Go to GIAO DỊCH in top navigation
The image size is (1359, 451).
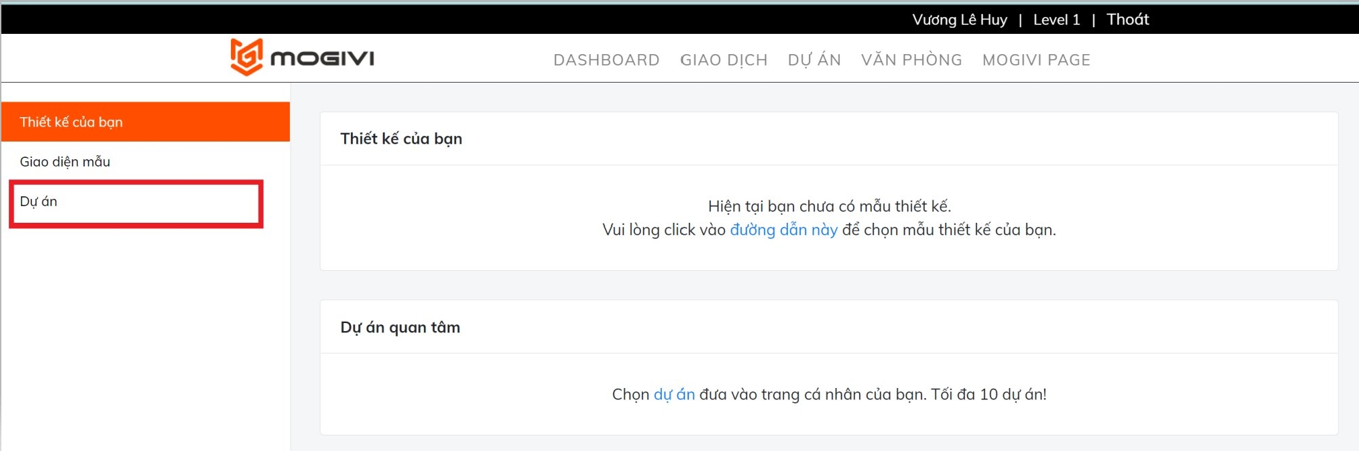724,60
